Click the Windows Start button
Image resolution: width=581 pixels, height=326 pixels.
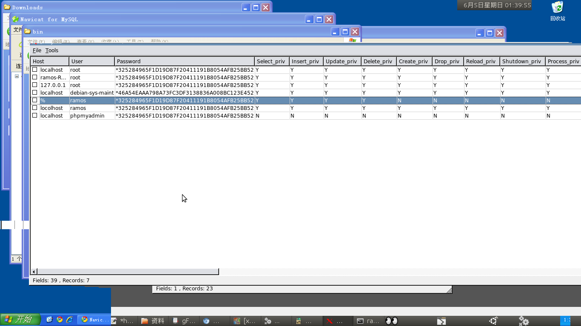click(20, 320)
